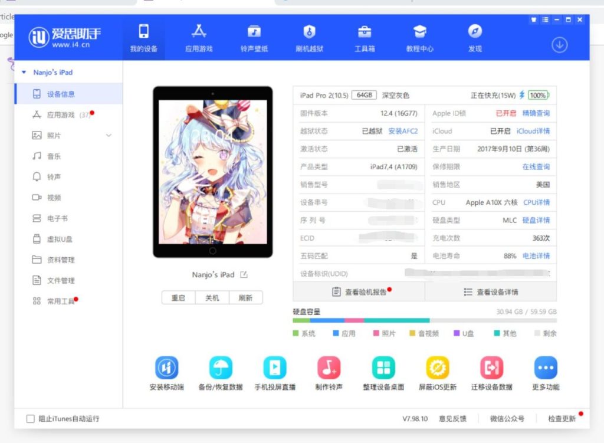Click the 安装移动端 install icon
The height and width of the screenshot is (443, 604).
pyautogui.click(x=166, y=368)
